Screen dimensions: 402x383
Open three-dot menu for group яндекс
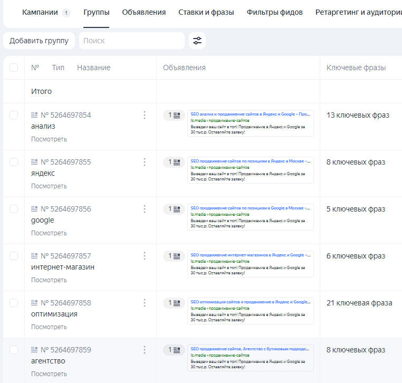(x=144, y=162)
